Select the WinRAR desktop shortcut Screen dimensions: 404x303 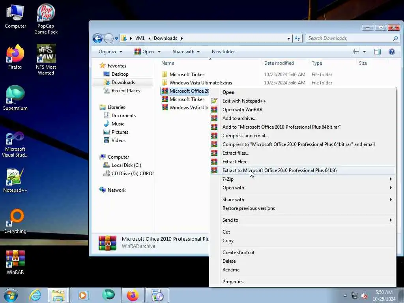pos(15,262)
